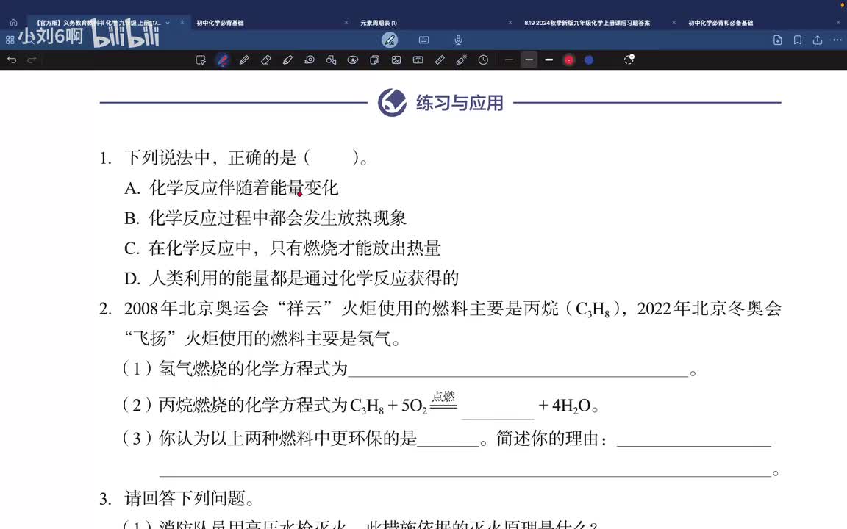This screenshot has width=847, height=529.
Task: Click the text 3. 请回答下列问题
Action: tap(176, 498)
